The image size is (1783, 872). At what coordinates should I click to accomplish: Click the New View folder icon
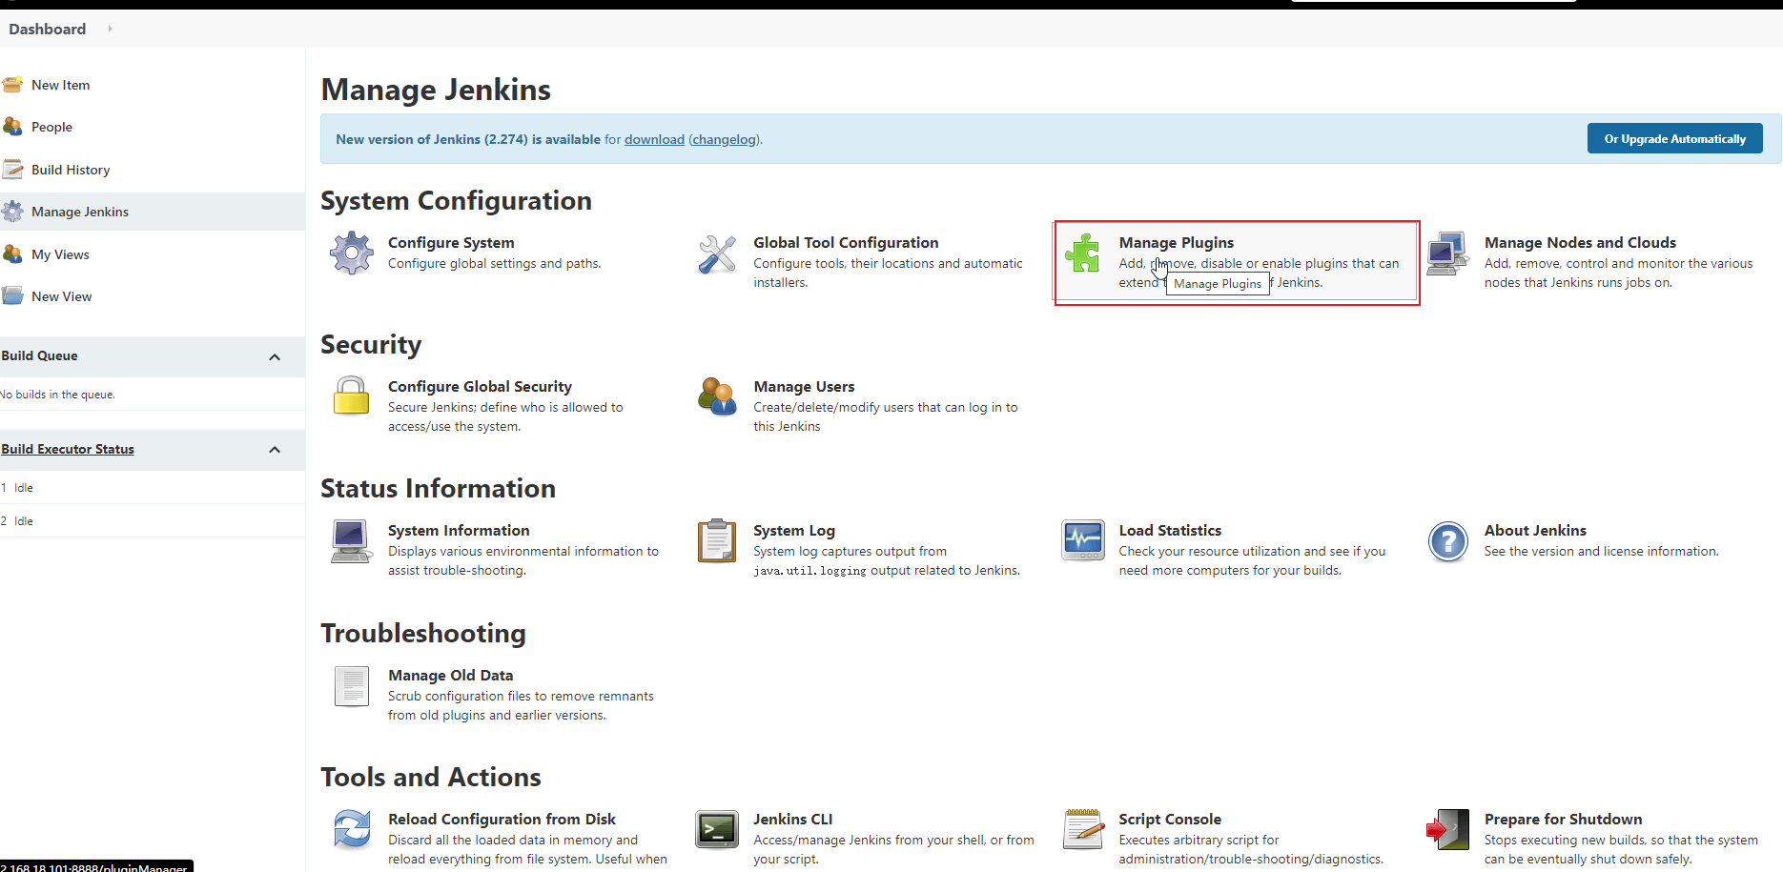(12, 296)
